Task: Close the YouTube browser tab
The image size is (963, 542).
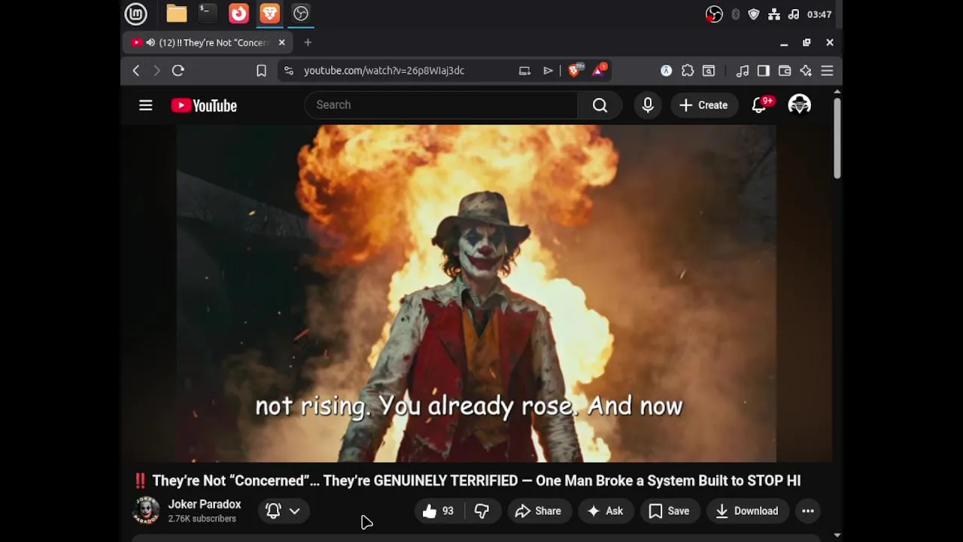Action: point(281,43)
